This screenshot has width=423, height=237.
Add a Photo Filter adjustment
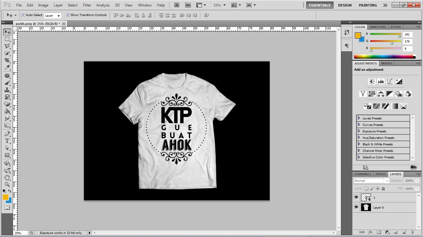pyautogui.click(x=399, y=94)
